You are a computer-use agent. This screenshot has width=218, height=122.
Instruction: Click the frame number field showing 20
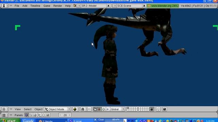point(65,115)
